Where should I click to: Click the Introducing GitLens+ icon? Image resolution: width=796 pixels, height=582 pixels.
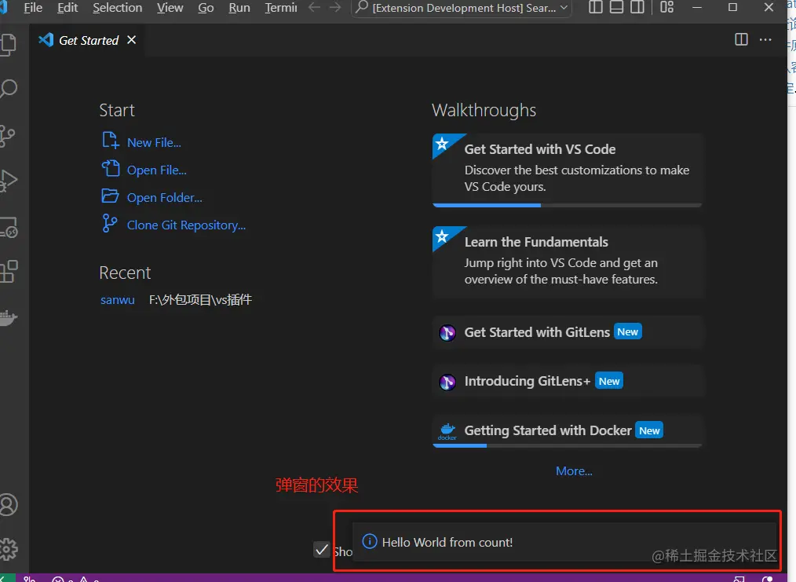pyautogui.click(x=447, y=382)
